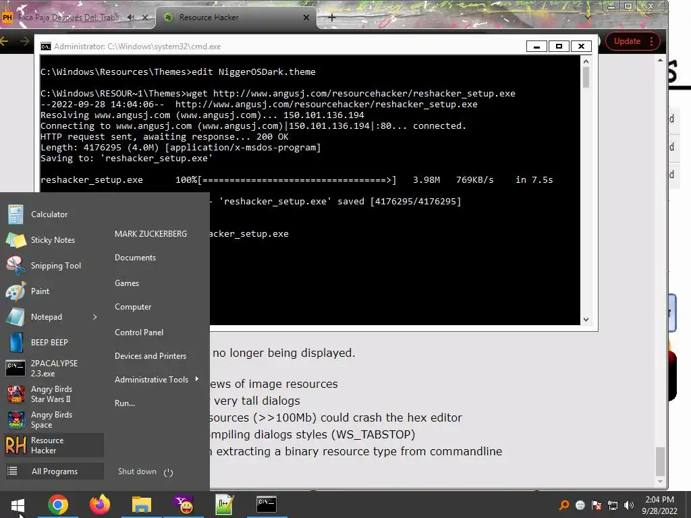Viewport: 691px width, 518px height.
Task: Open File Explorer from the taskbar
Action: [142, 505]
